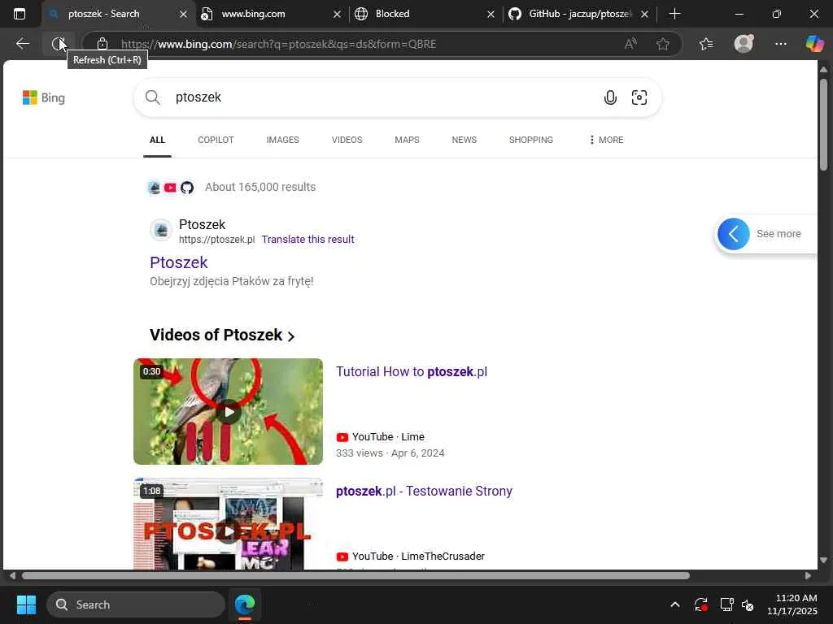Expand the MORE search options
This screenshot has width=833, height=624.
tap(606, 140)
